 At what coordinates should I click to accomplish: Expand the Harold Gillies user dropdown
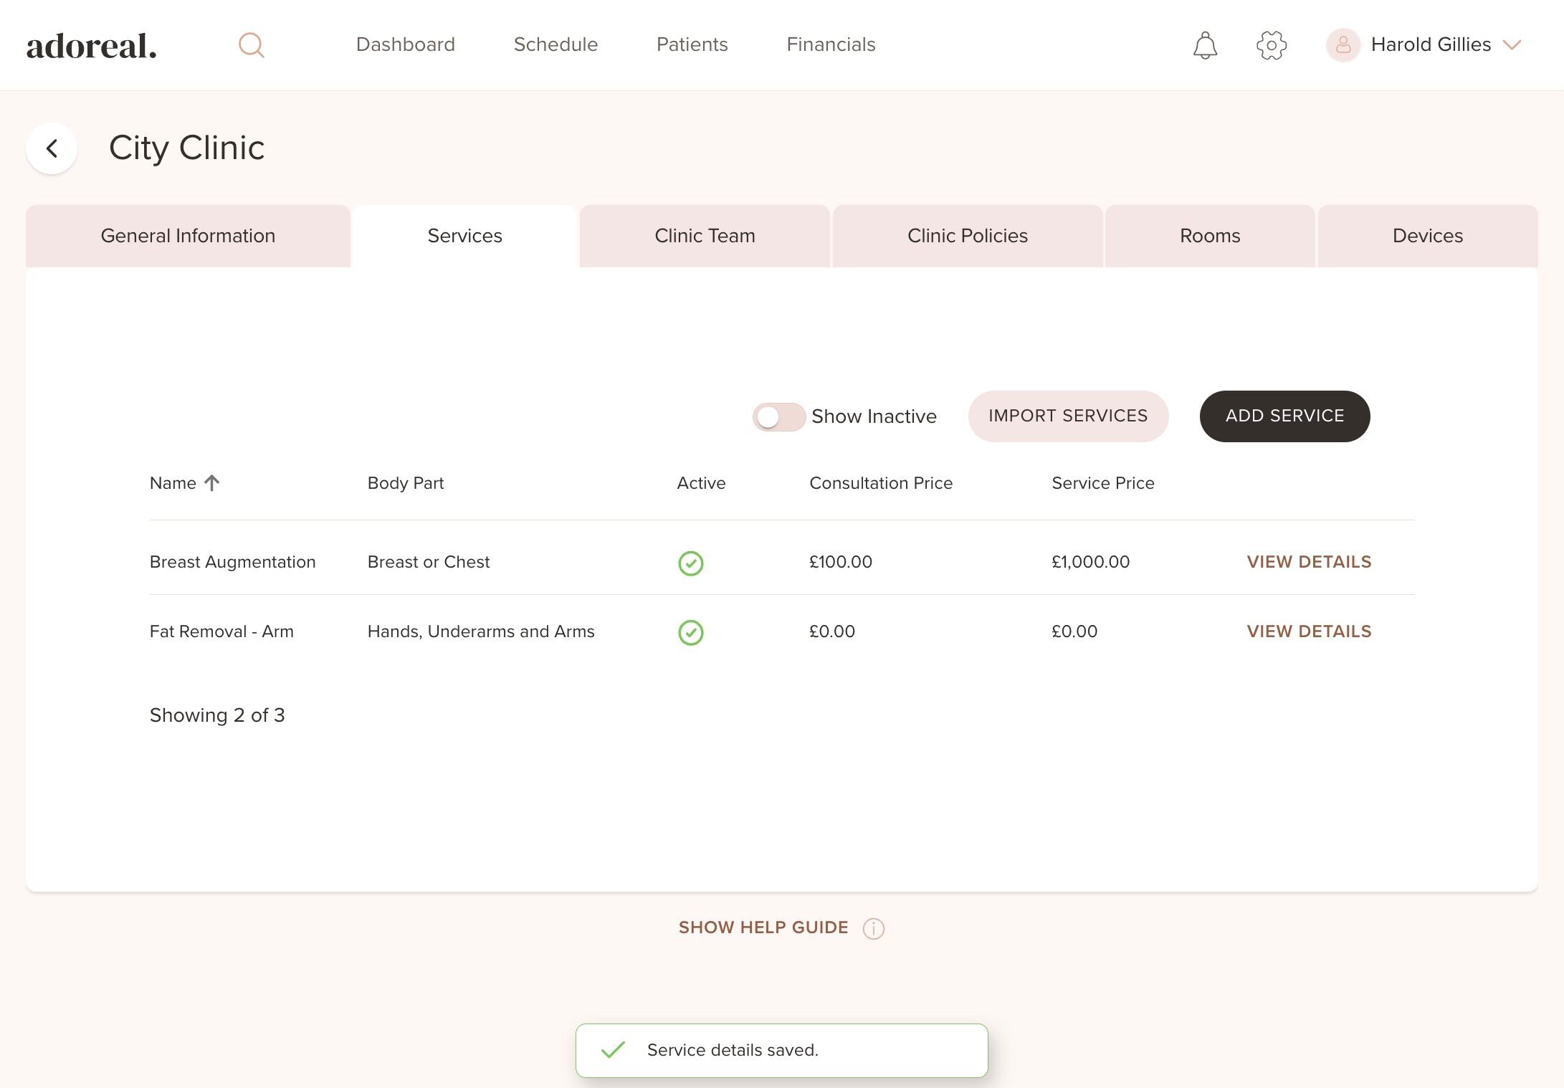click(1512, 45)
